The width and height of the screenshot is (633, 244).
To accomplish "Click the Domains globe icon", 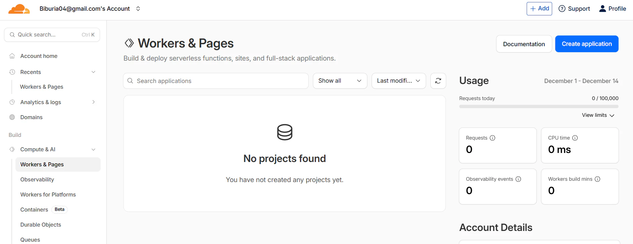I will click(x=12, y=117).
